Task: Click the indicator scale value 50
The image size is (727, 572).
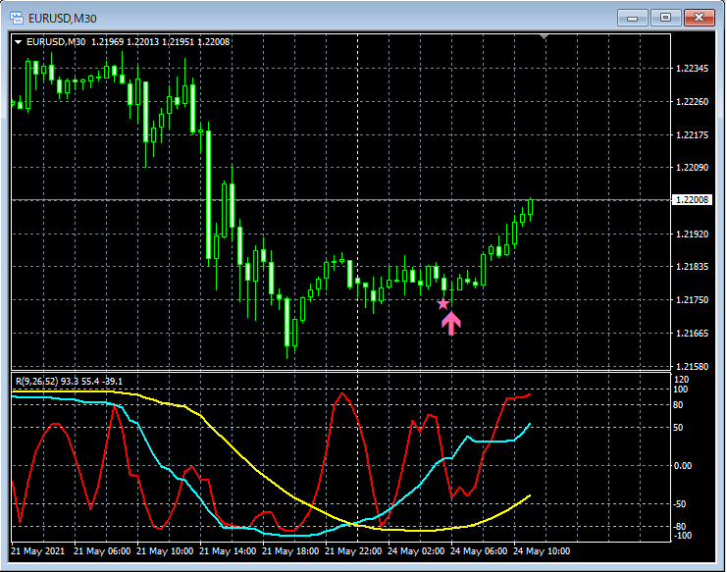Action: point(678,428)
